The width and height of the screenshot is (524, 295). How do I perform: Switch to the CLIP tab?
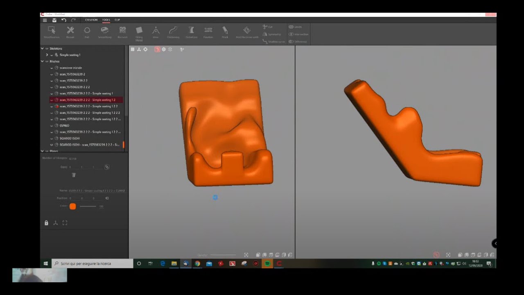click(117, 20)
